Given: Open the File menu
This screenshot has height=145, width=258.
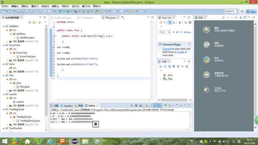Looking at the screenshot, I should coord(5,6).
